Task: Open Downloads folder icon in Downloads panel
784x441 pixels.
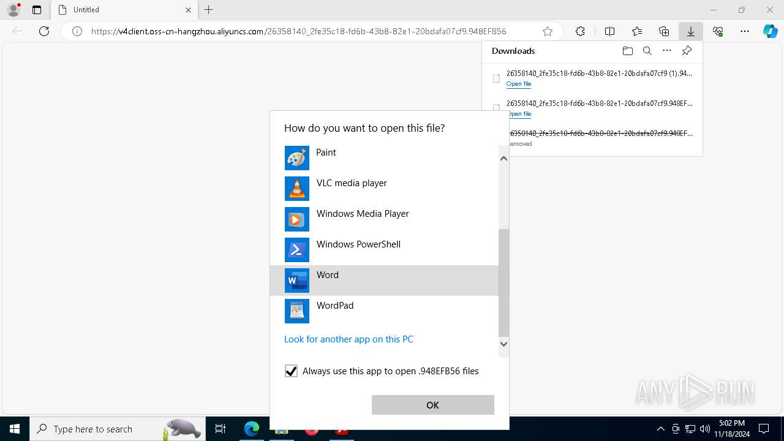Action: (627, 51)
